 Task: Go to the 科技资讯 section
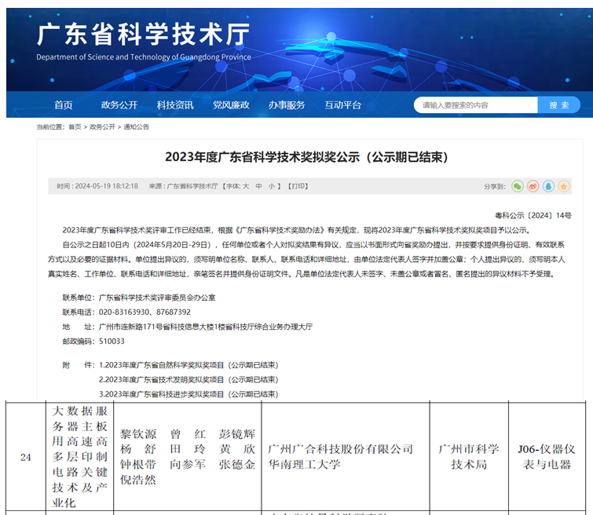click(x=175, y=105)
